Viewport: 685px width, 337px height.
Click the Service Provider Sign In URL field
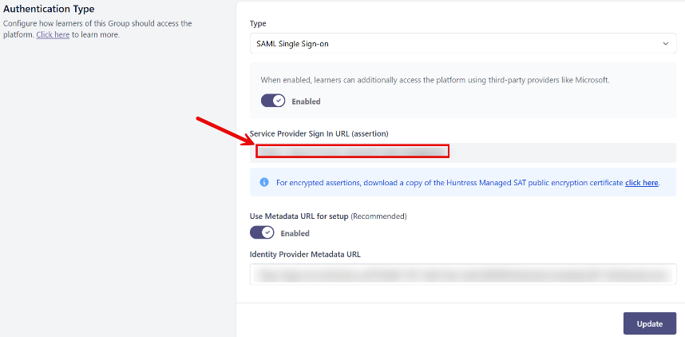click(463, 151)
